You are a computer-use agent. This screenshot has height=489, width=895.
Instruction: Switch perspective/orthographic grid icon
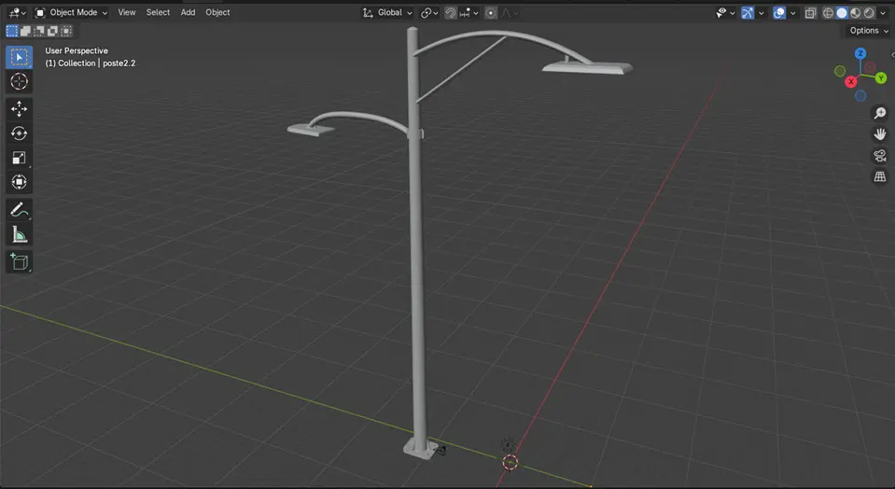pos(879,176)
